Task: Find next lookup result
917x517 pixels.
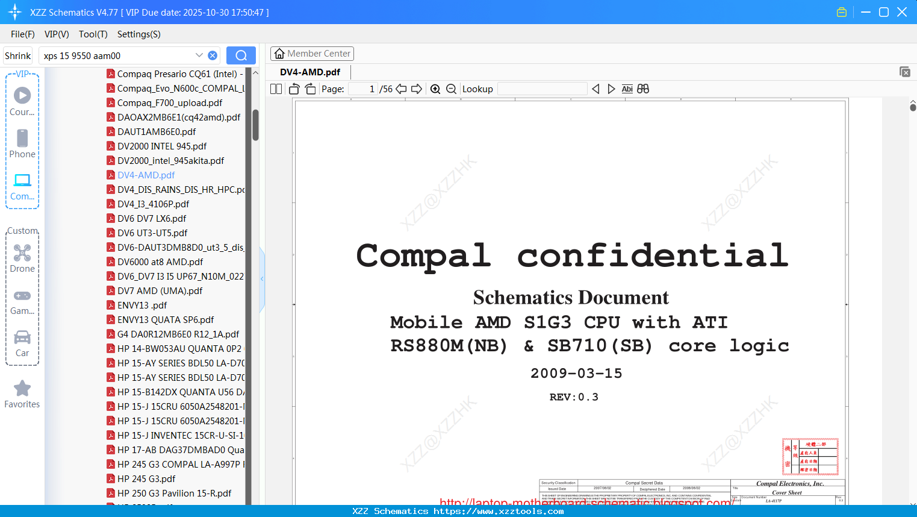Action: pos(611,89)
